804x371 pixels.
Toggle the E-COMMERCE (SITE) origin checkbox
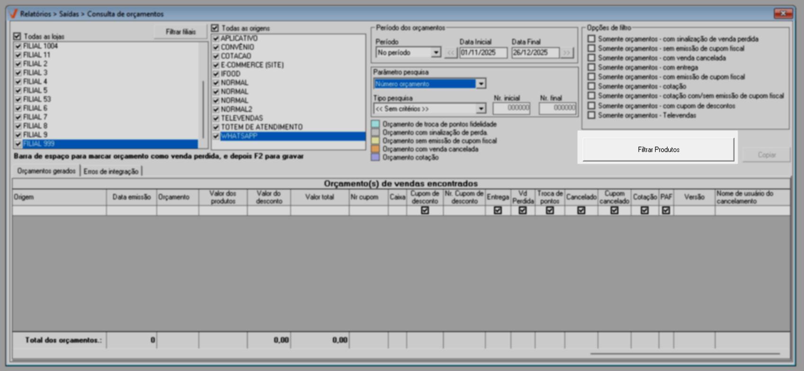pos(216,65)
